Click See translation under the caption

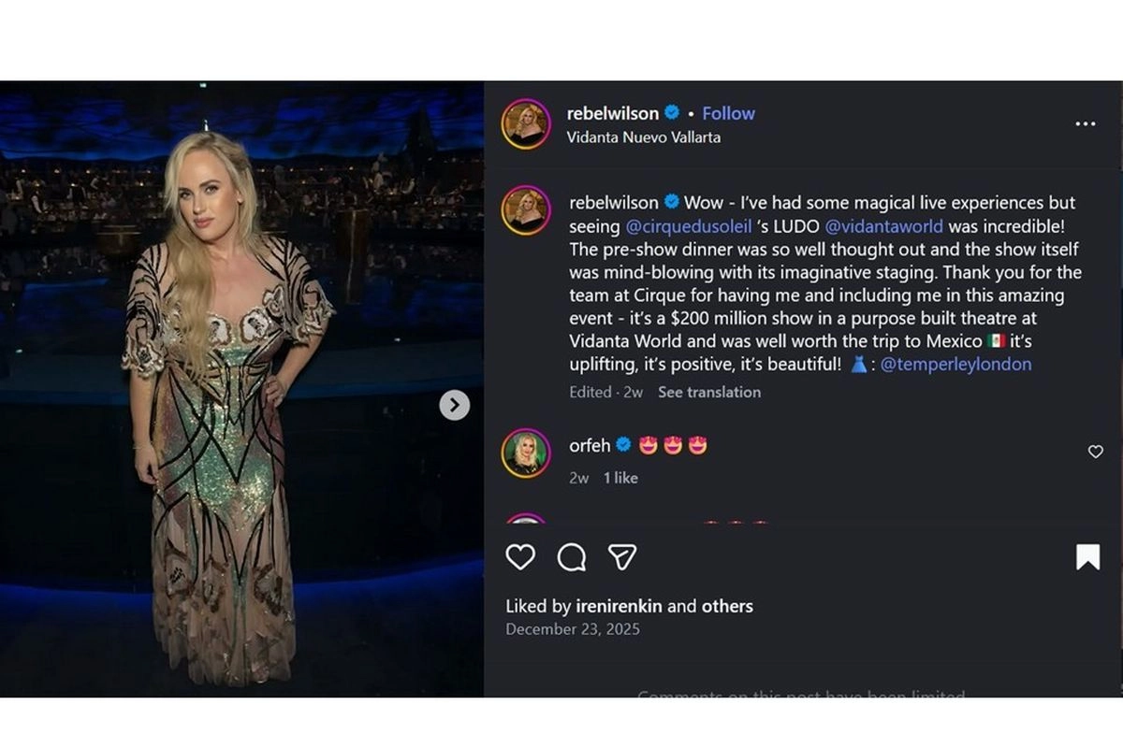pos(708,392)
